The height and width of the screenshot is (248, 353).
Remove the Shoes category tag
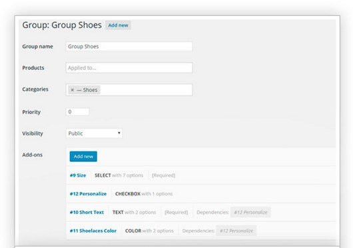pos(73,90)
